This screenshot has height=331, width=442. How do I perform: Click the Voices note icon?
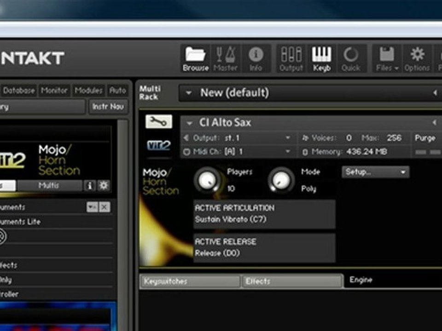(305, 138)
